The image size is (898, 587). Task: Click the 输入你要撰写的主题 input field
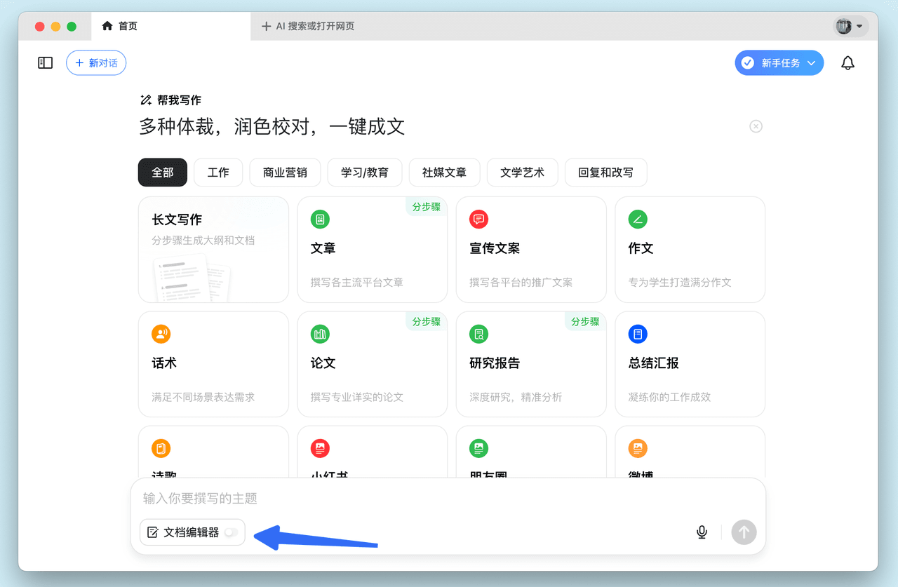click(421, 499)
